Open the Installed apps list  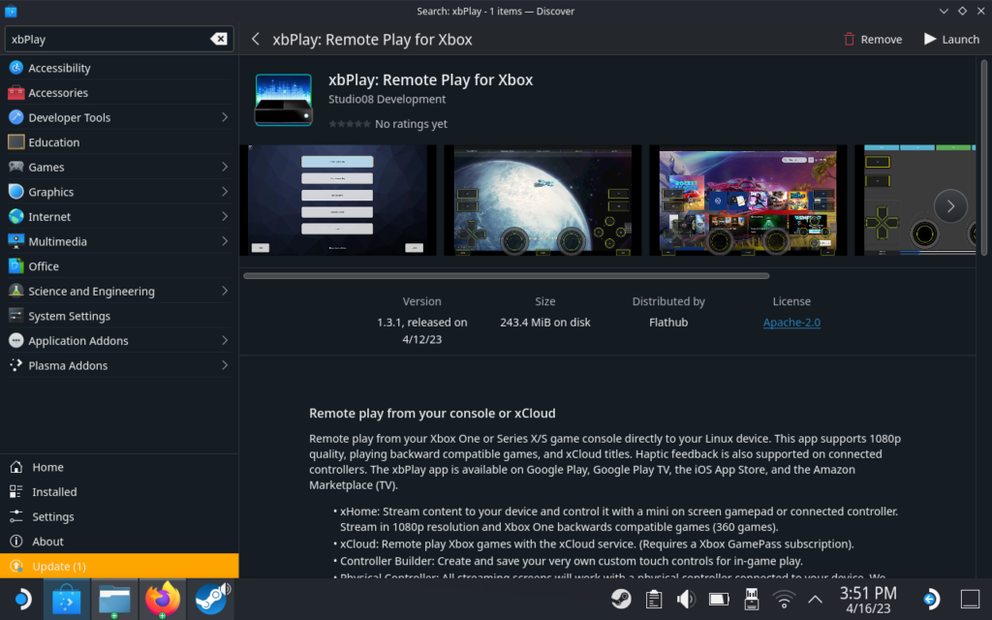119,491
